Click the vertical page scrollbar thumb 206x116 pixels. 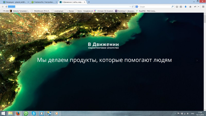[205, 19]
